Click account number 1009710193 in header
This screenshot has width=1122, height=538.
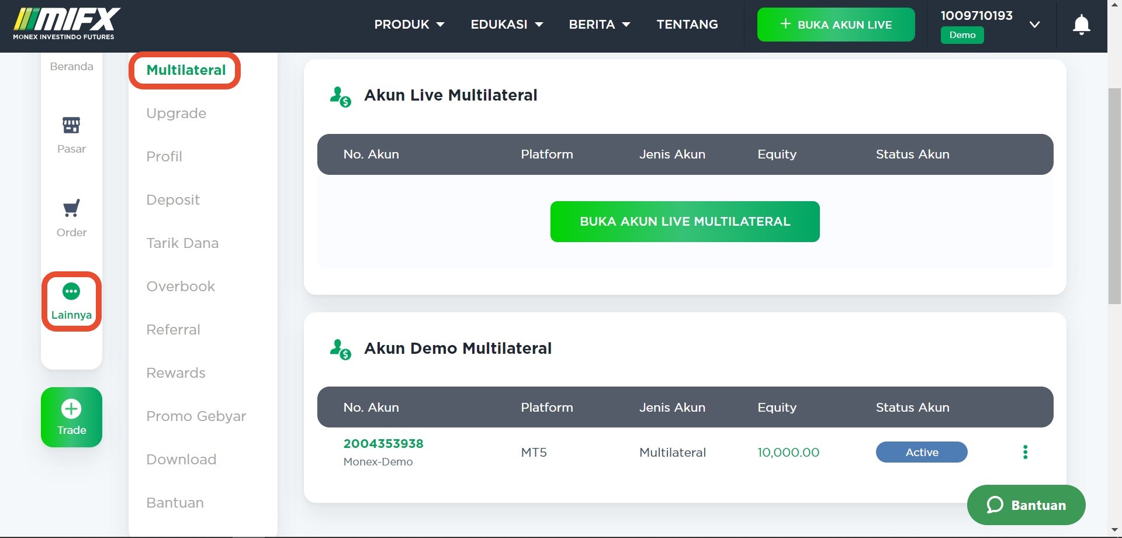[976, 16]
